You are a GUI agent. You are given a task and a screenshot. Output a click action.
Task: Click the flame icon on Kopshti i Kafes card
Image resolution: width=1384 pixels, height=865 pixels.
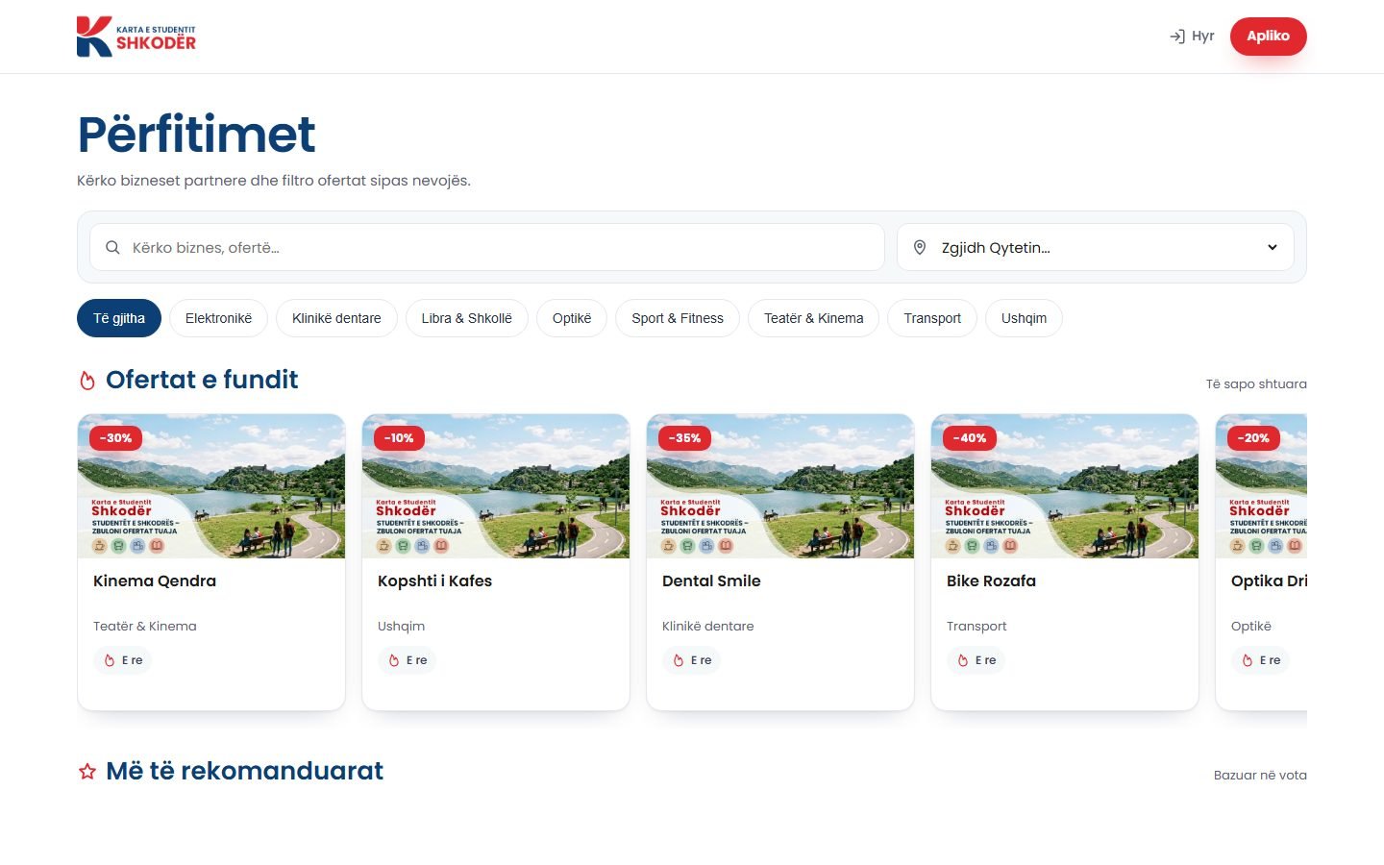tap(394, 660)
